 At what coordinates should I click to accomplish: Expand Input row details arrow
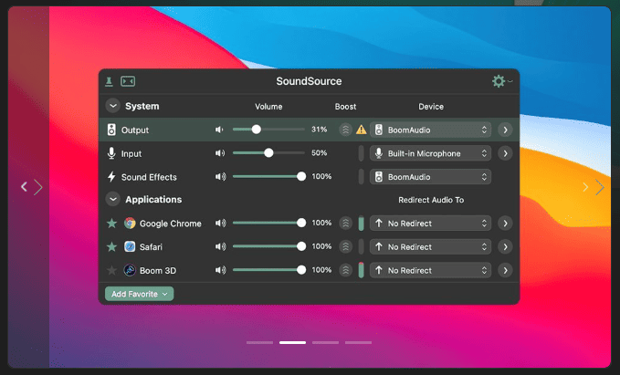pyautogui.click(x=505, y=153)
